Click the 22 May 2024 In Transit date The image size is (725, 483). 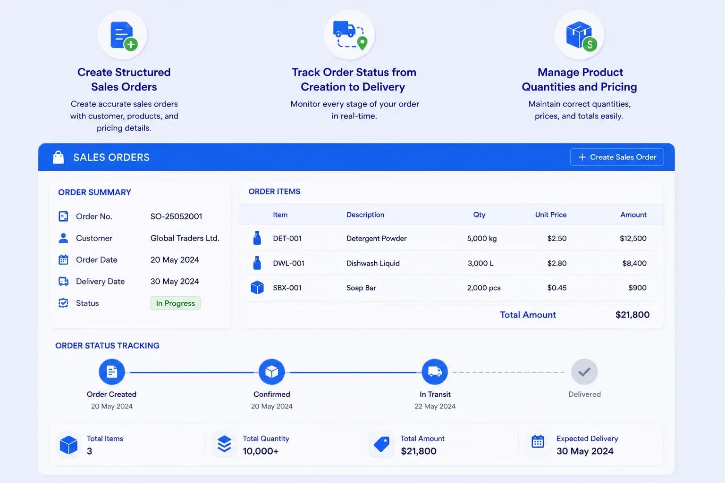pyautogui.click(x=435, y=406)
